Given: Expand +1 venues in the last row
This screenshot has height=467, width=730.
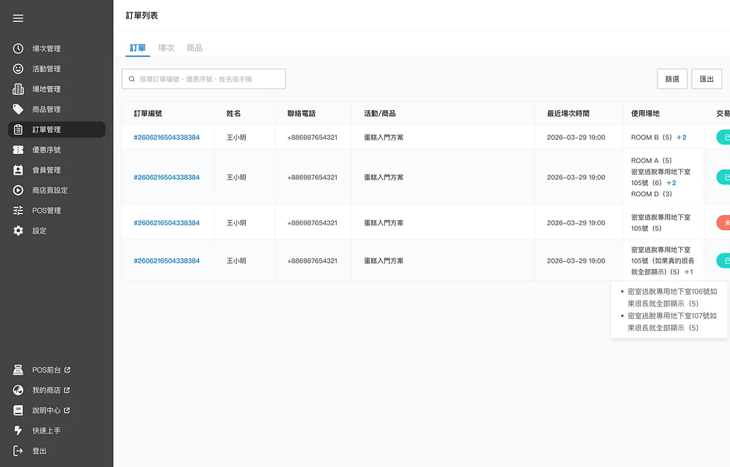Looking at the screenshot, I should [x=688, y=272].
